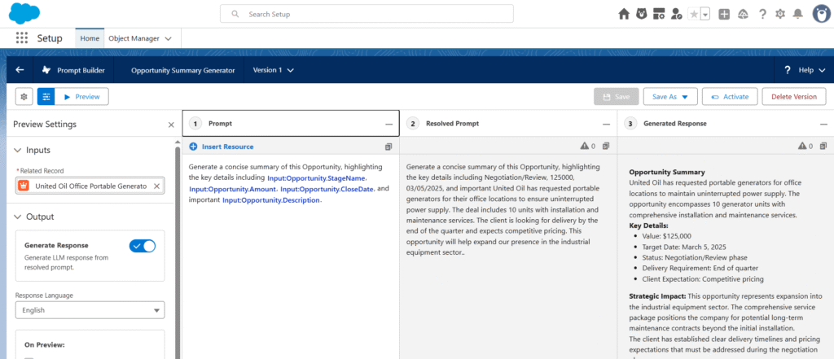
Task: Collapse the Inputs section
Action: coord(19,151)
